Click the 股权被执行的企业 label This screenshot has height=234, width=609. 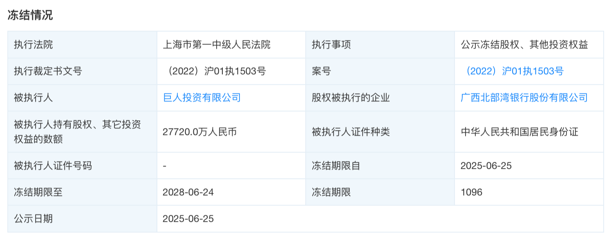351,98
